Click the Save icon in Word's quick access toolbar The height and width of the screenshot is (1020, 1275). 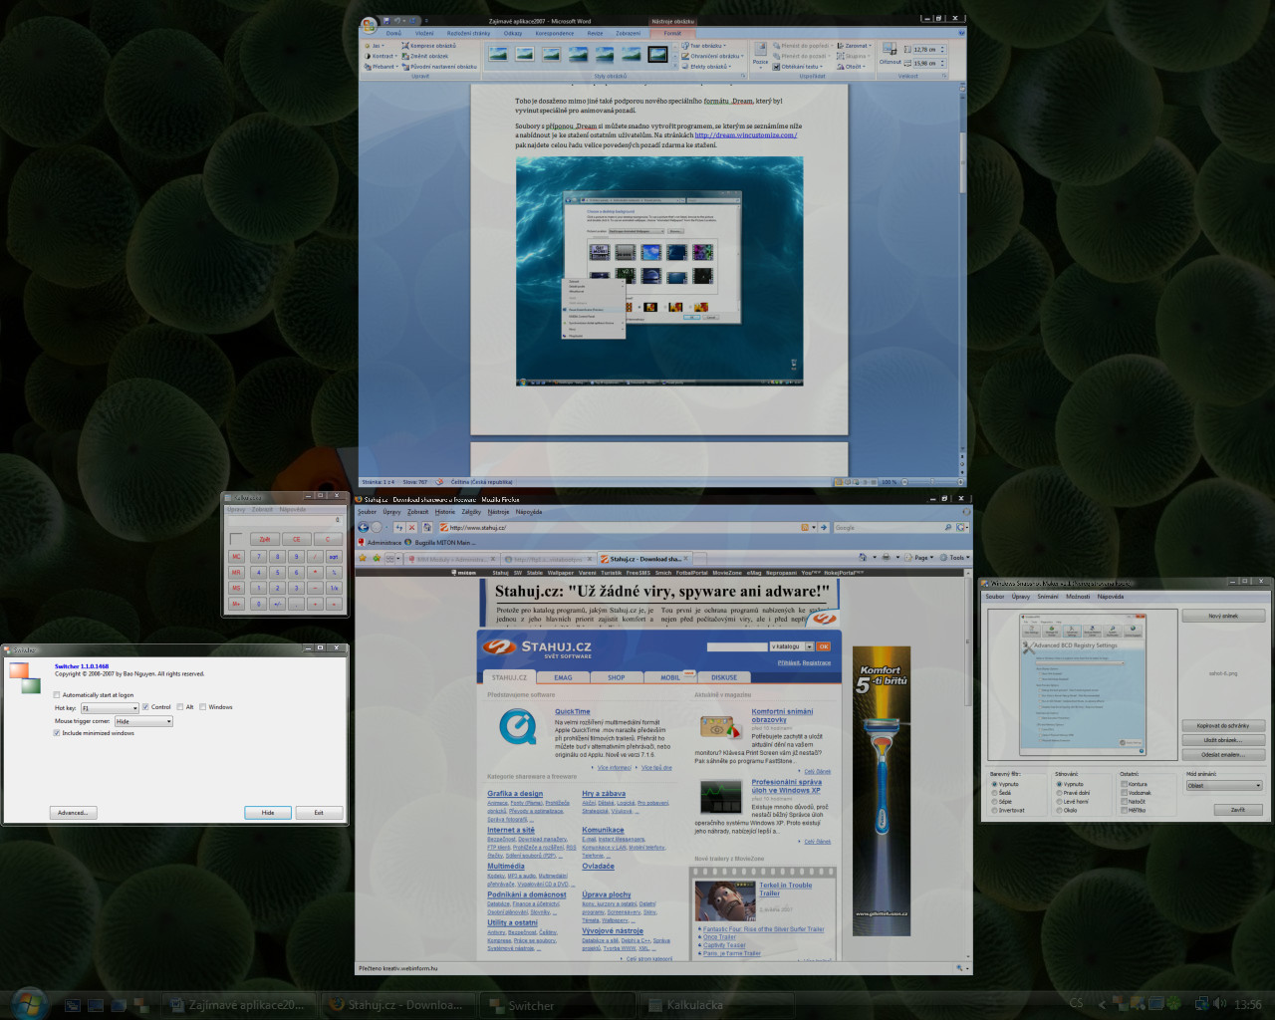tap(386, 20)
